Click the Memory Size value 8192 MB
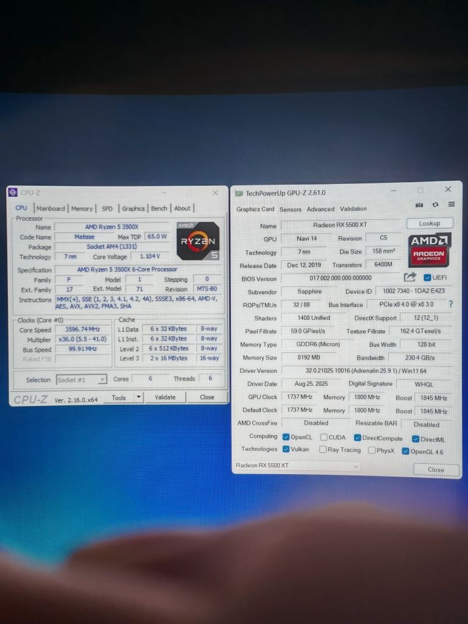The height and width of the screenshot is (624, 468). point(309,357)
